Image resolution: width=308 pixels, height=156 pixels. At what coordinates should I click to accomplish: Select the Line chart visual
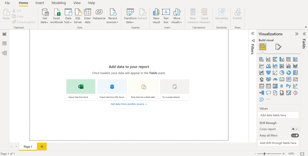(261, 66)
